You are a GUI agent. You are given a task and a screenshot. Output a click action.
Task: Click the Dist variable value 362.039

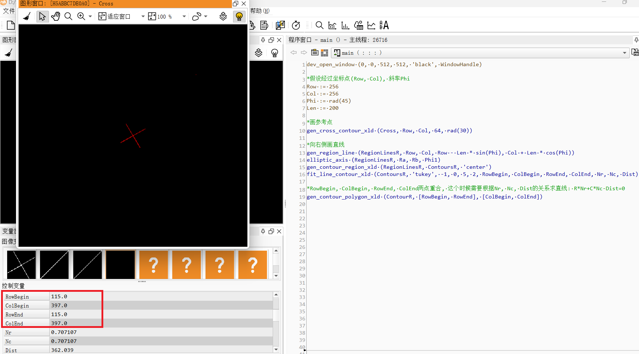[62, 350]
